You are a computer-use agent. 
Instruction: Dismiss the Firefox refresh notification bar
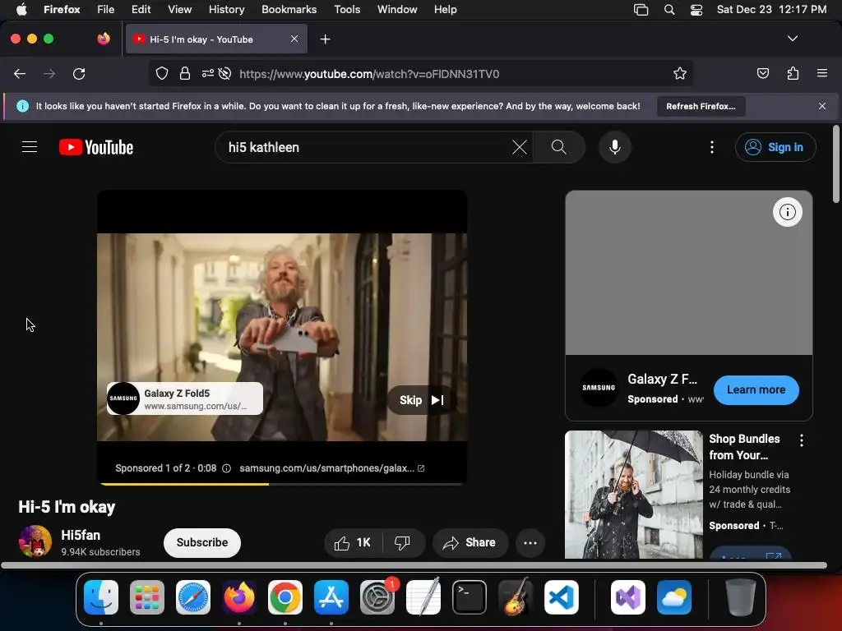[x=822, y=106]
